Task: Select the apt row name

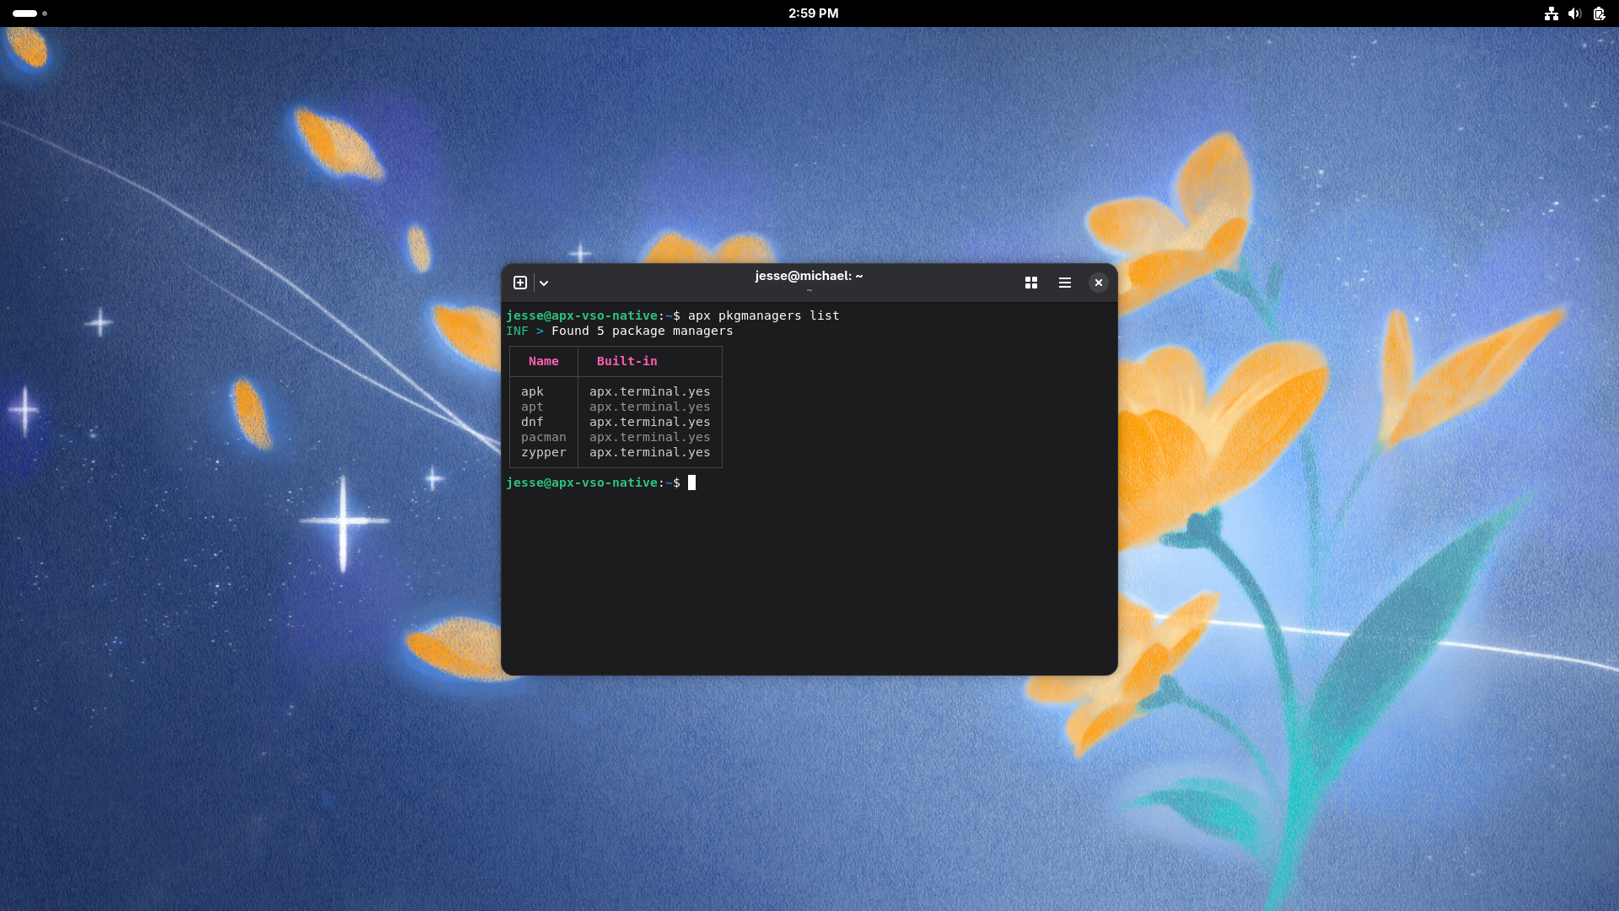Action: [x=532, y=407]
